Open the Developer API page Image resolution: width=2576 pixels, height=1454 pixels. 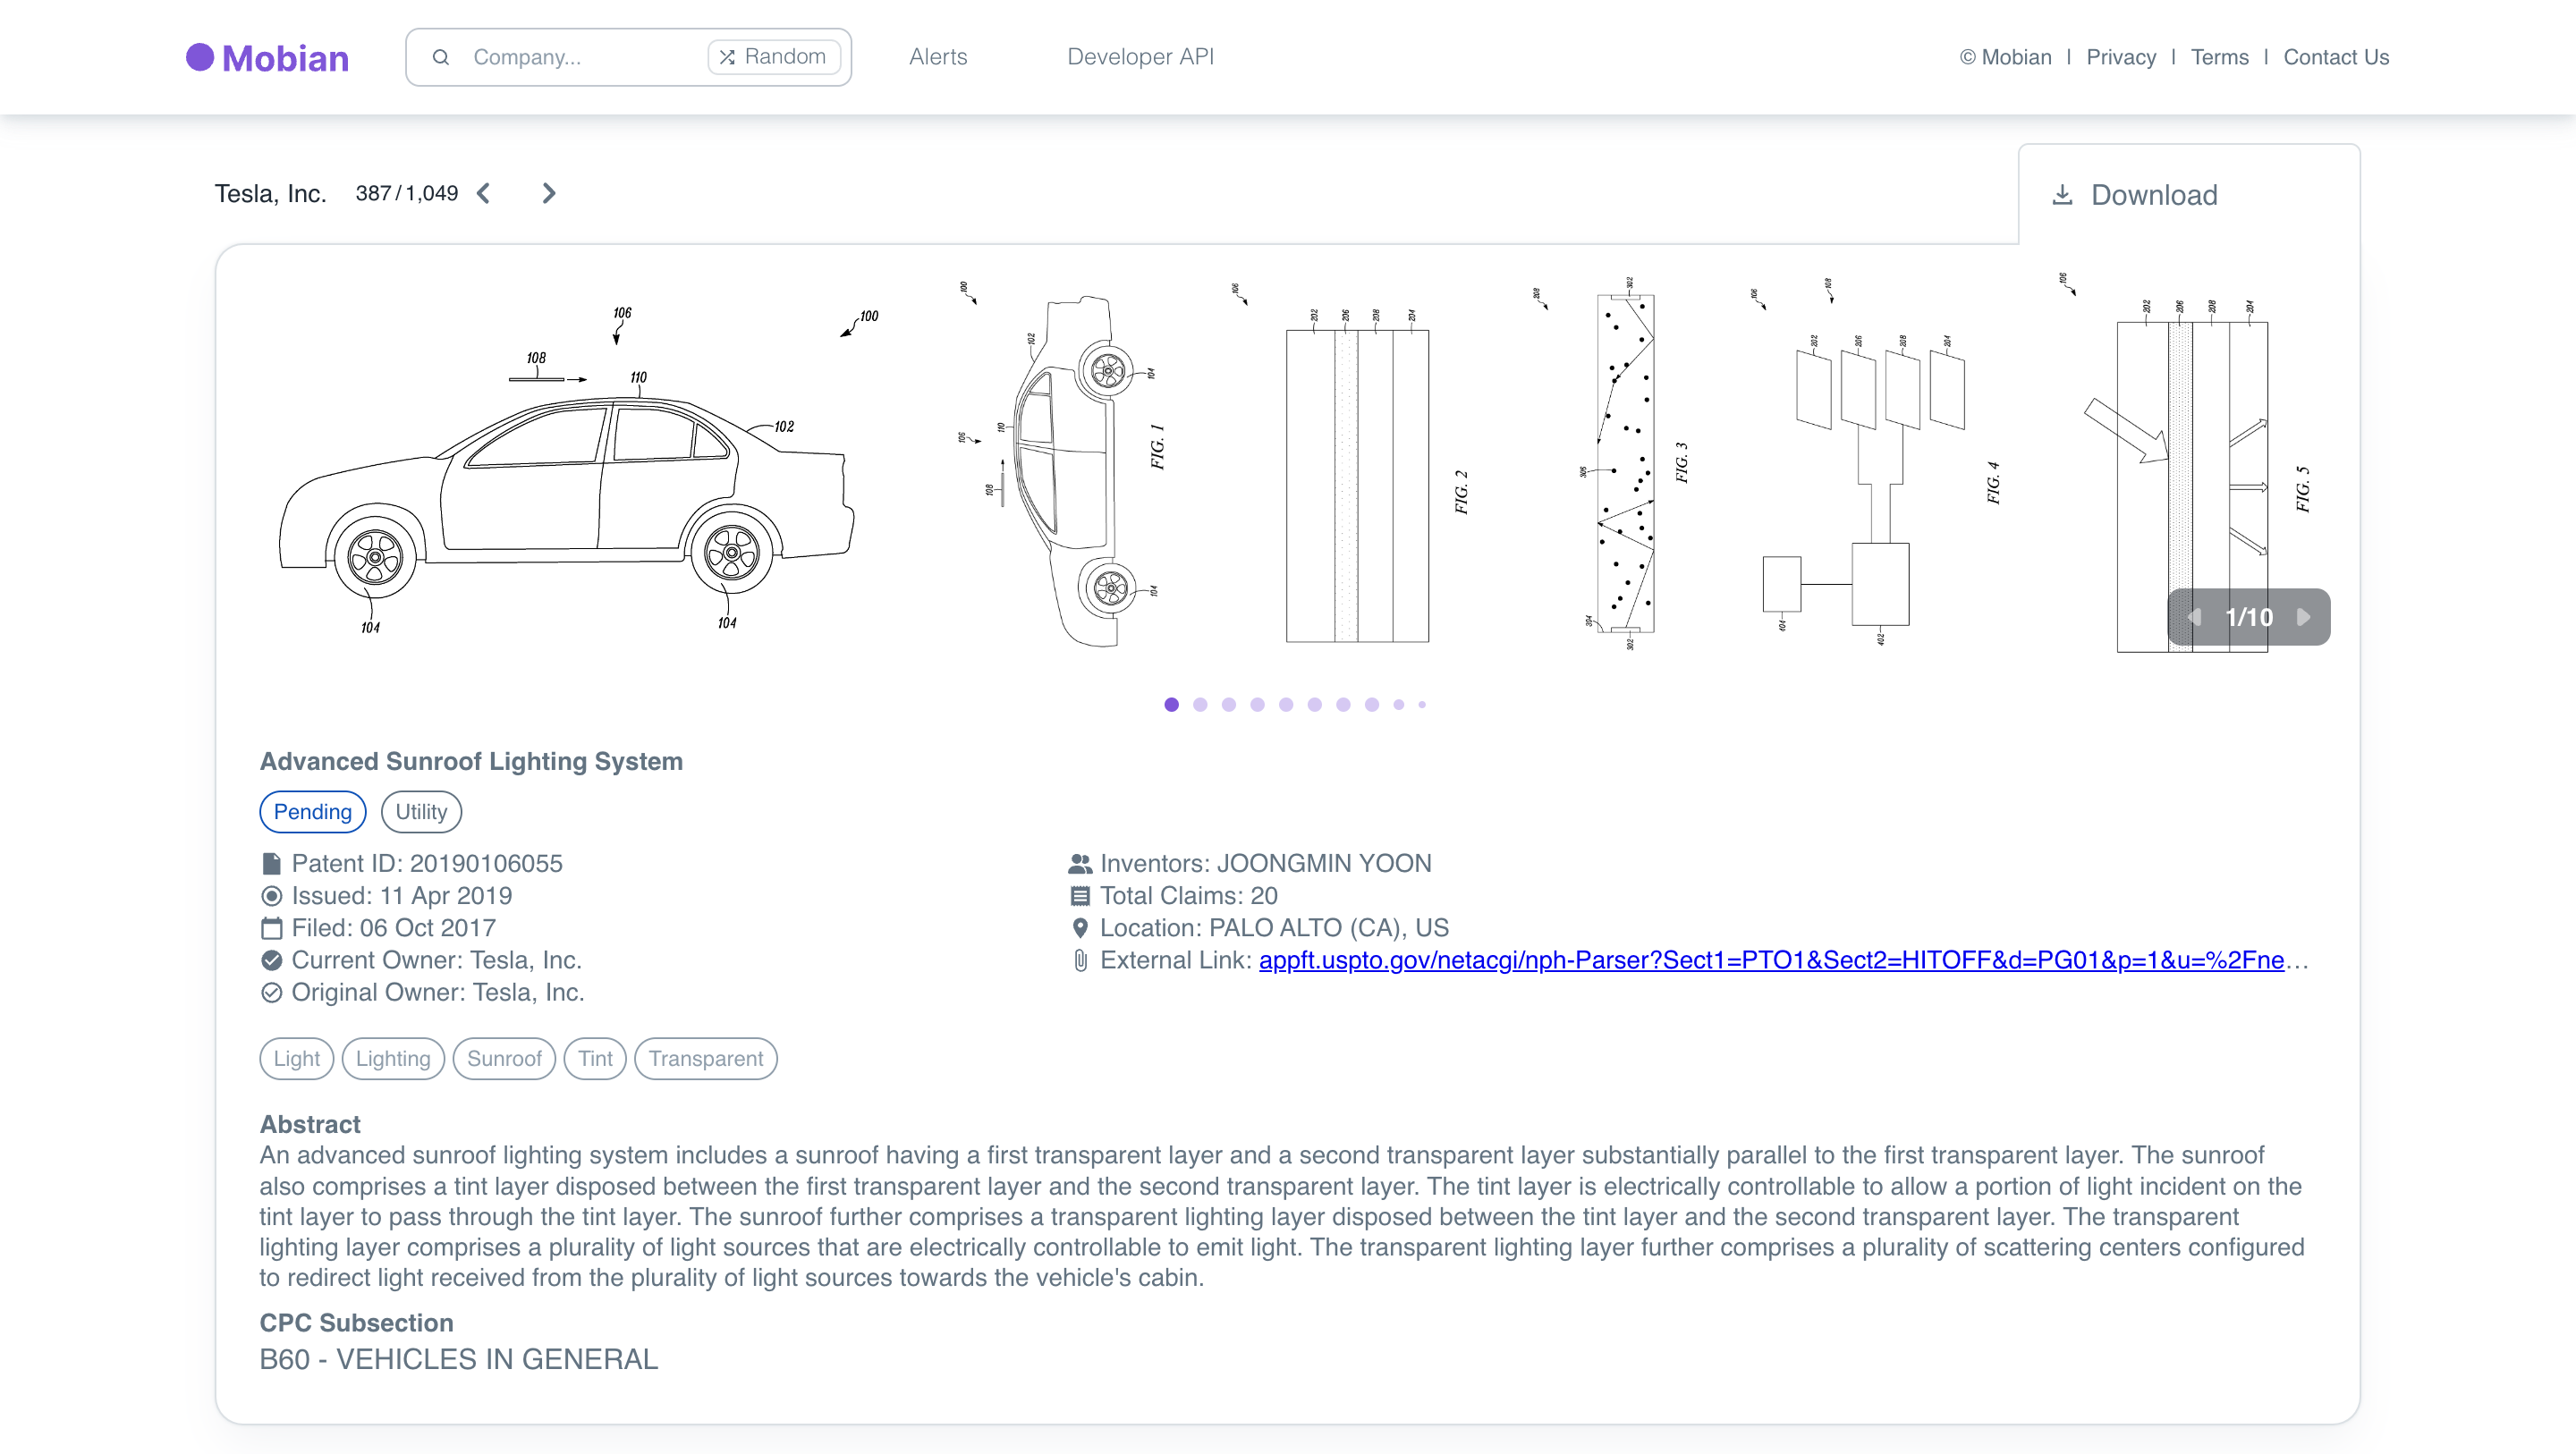[1140, 57]
